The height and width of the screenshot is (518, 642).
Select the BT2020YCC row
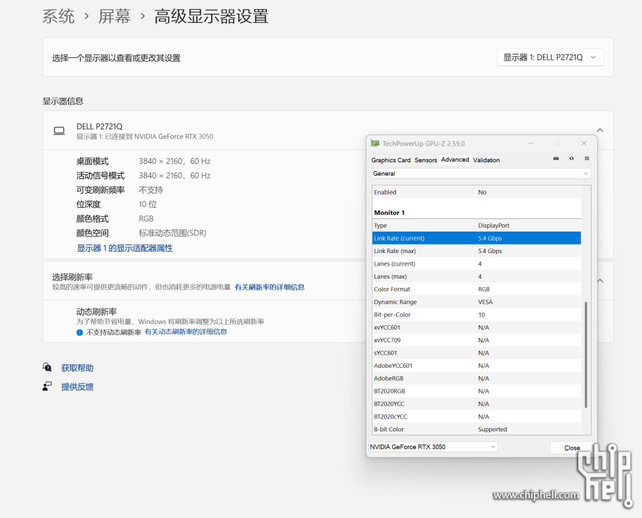pyautogui.click(x=477, y=403)
